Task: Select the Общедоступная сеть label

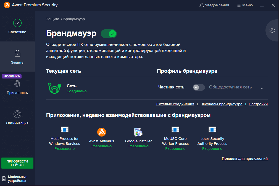Action: [230, 87]
